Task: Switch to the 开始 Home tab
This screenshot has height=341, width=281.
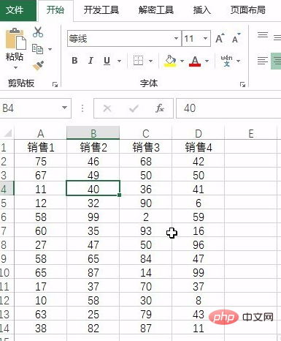Action: pos(55,10)
